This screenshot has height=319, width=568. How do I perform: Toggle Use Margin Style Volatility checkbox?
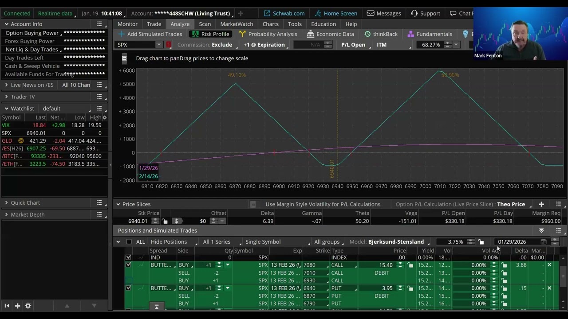(x=253, y=204)
